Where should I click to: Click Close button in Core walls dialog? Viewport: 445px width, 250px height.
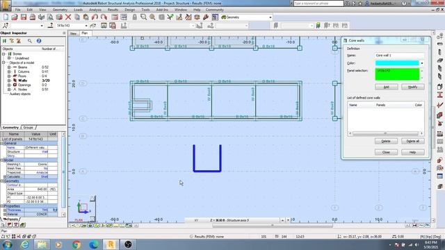[386, 153]
